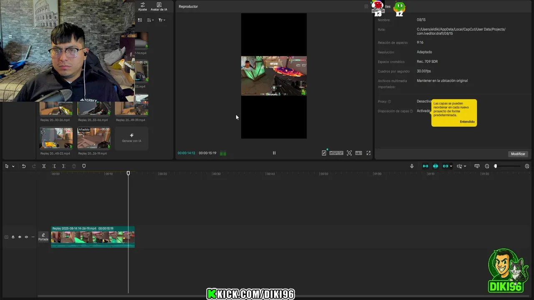Select the Replay 20...00-26.mp4 thumbnail
534x300 pixels.
[56, 108]
